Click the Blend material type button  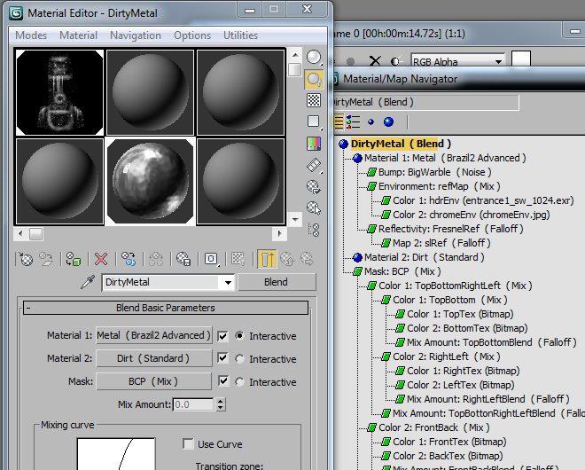(x=276, y=282)
